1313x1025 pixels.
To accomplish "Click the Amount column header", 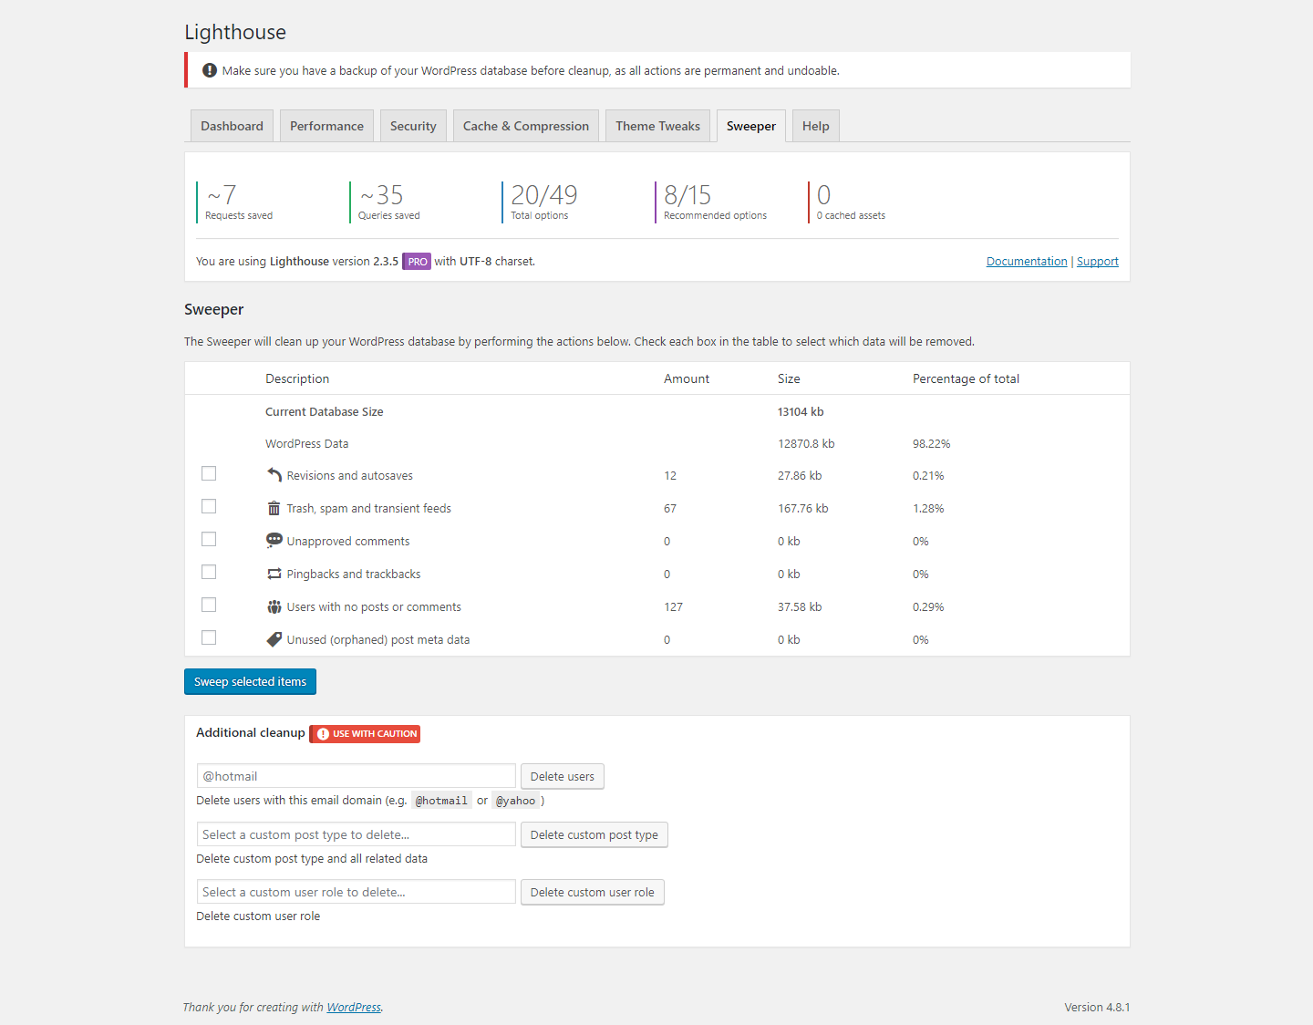I will (687, 379).
